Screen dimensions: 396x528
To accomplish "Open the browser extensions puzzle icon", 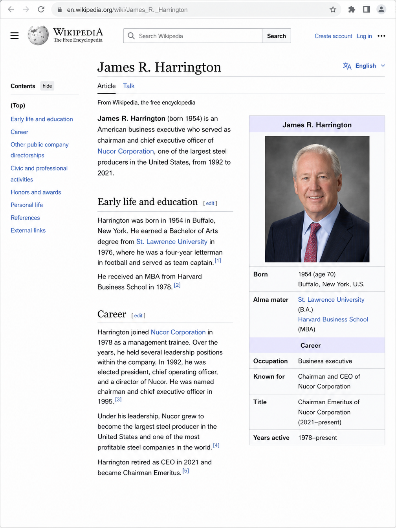I will (x=352, y=9).
